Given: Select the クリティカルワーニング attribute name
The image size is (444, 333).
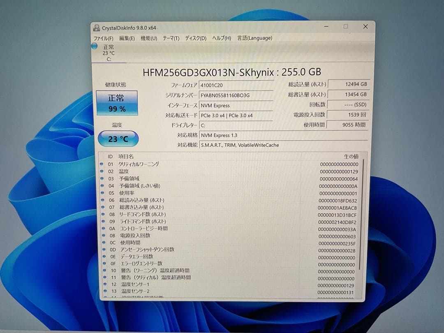Looking at the screenshot, I should pos(139,164).
